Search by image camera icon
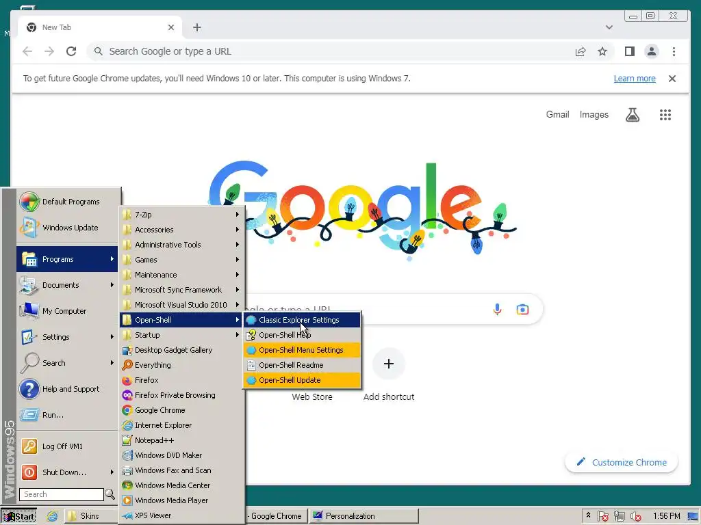This screenshot has width=701, height=525. point(522,309)
